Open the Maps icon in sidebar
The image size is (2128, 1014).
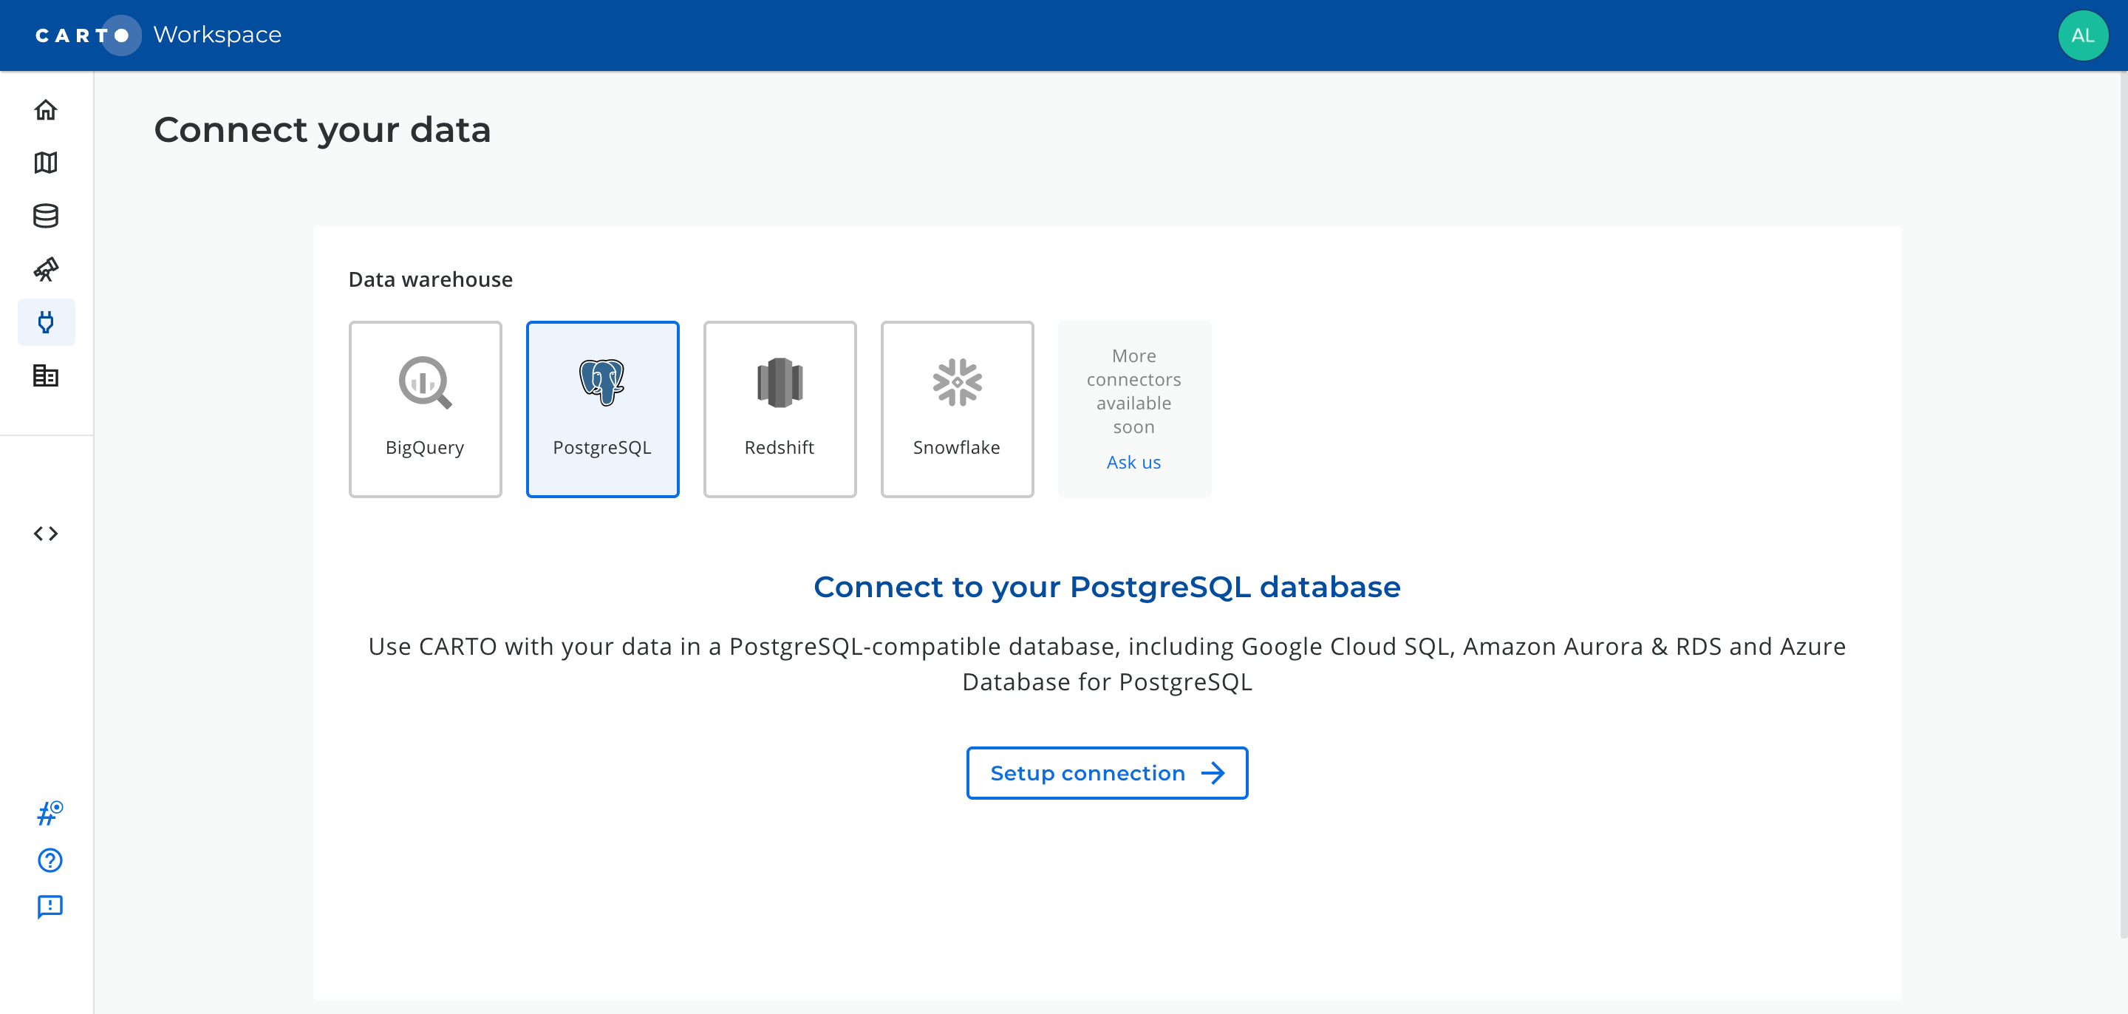pos(47,163)
